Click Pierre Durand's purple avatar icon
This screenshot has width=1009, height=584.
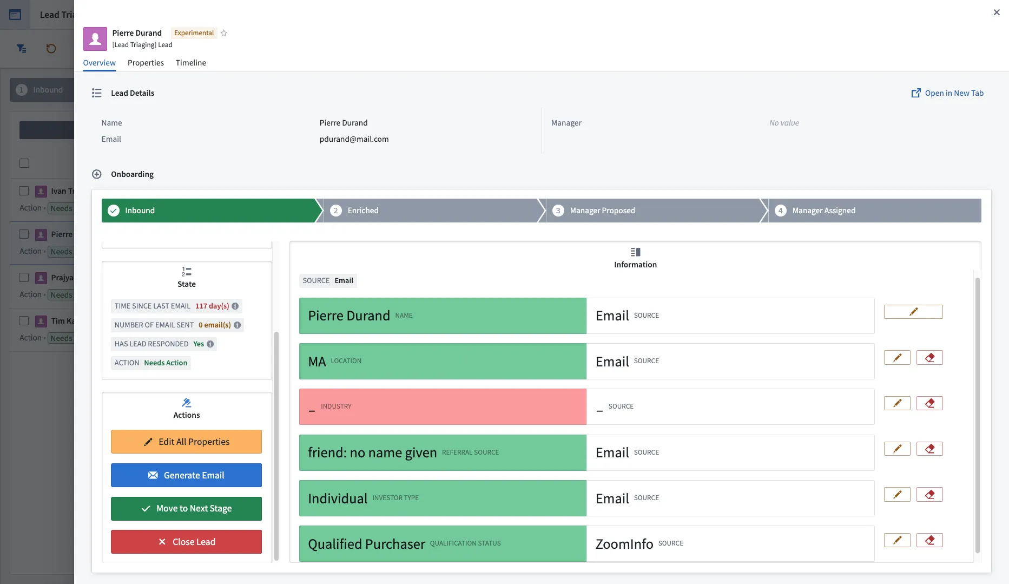[x=95, y=38]
